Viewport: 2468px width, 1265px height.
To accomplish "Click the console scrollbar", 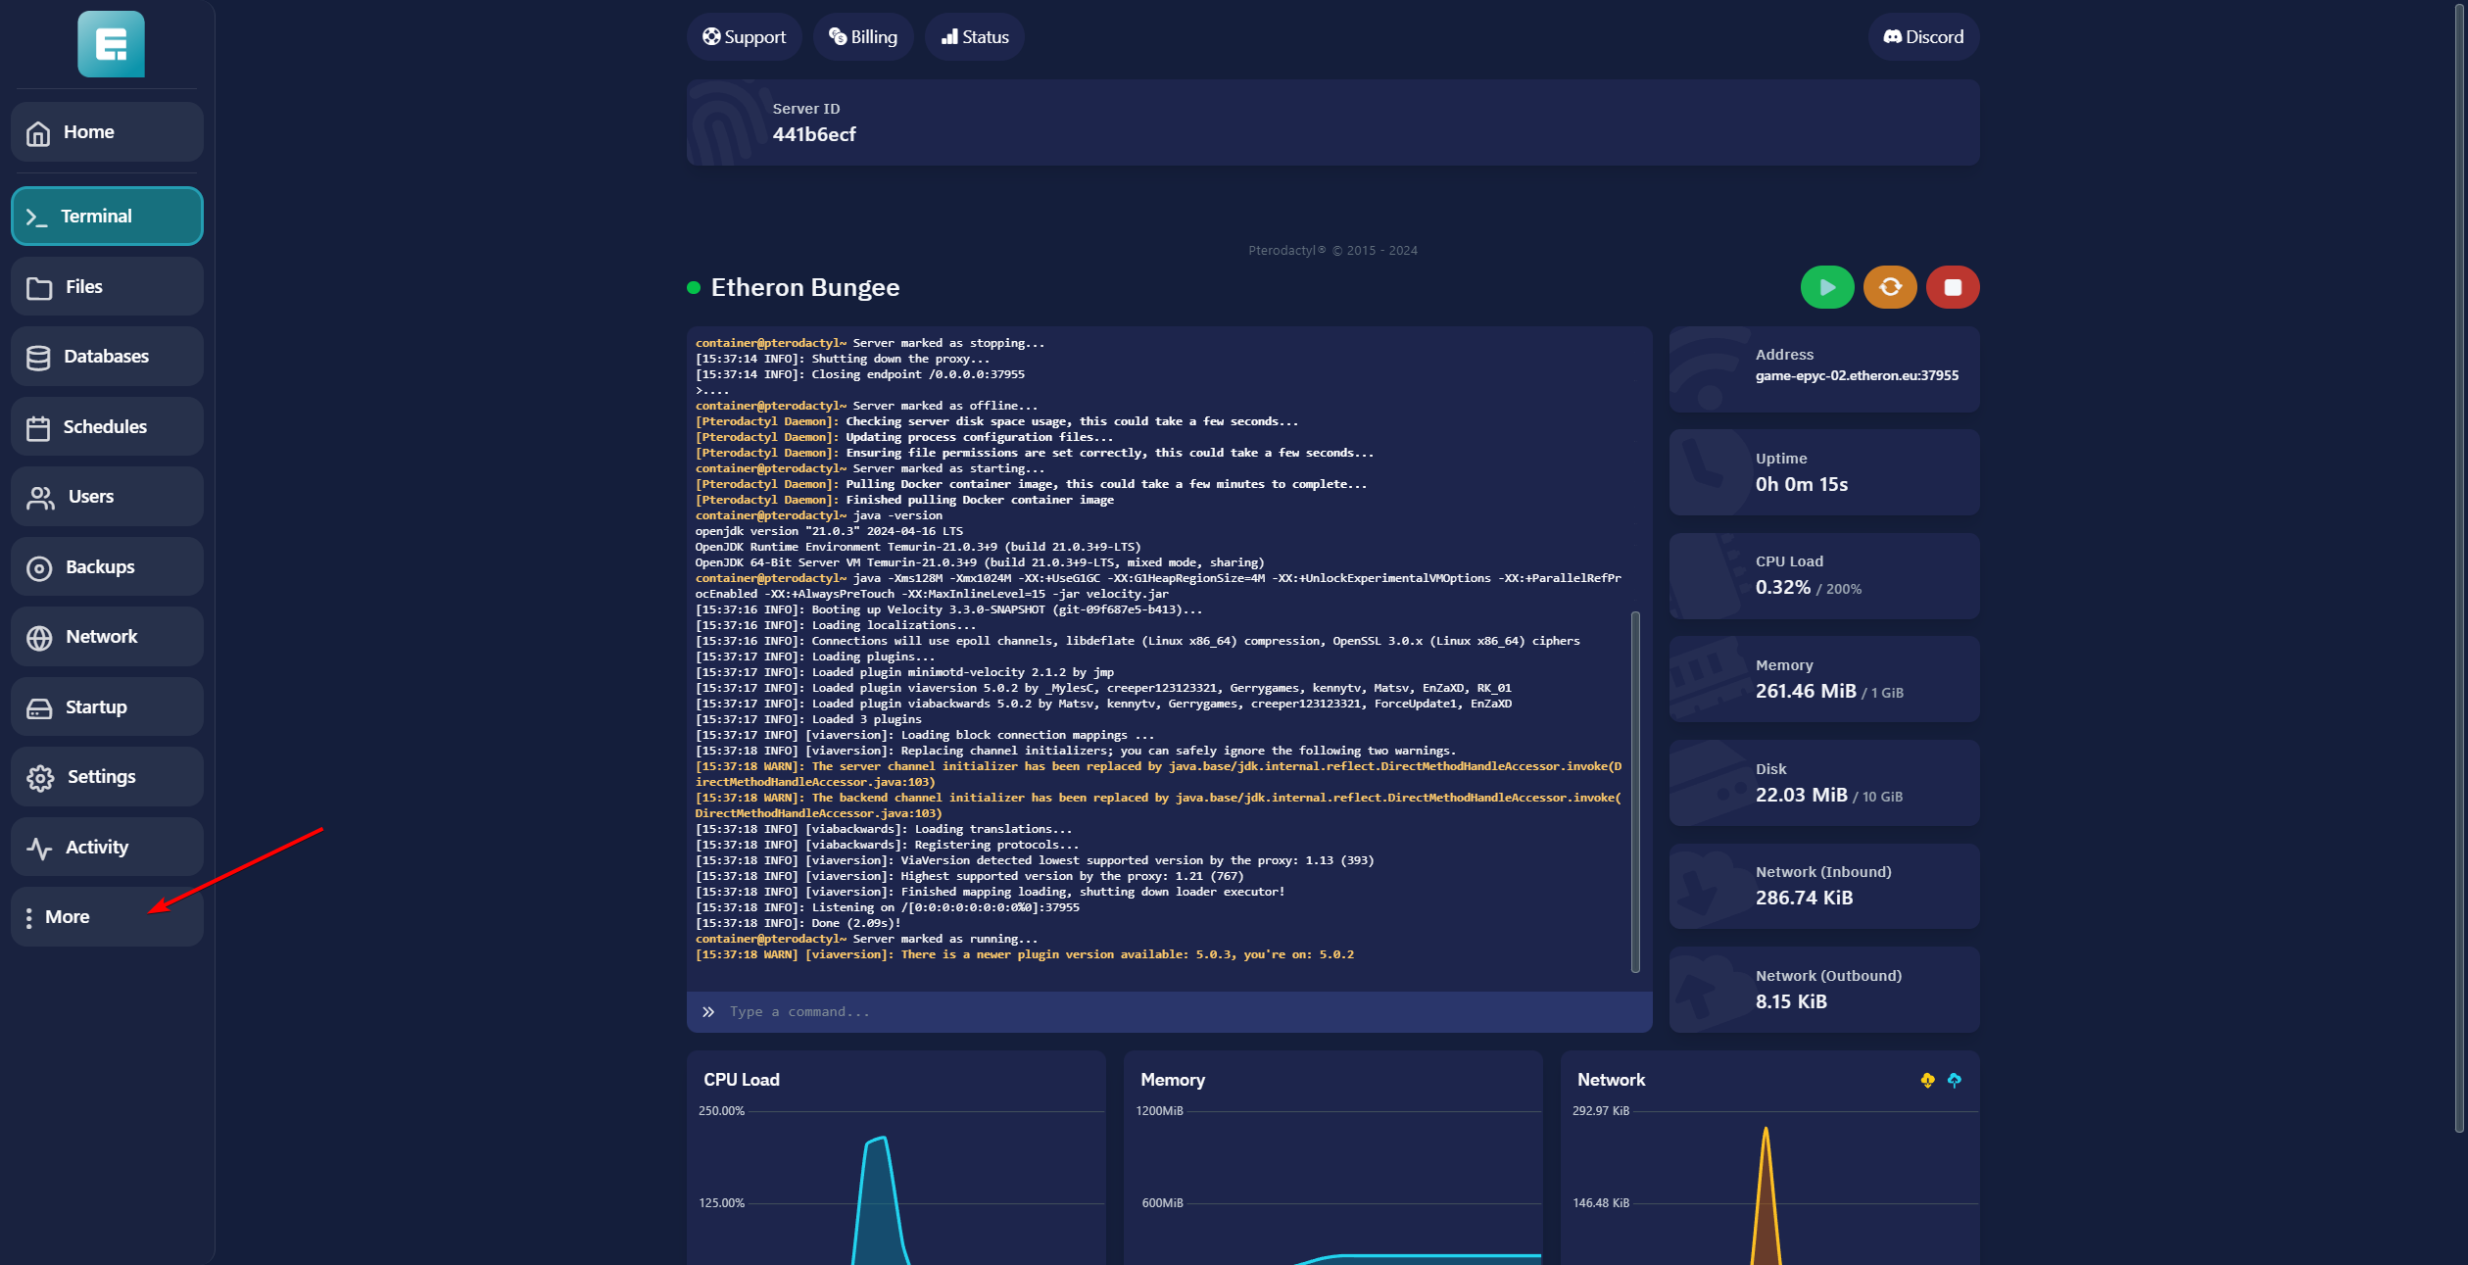I will coord(1634,792).
